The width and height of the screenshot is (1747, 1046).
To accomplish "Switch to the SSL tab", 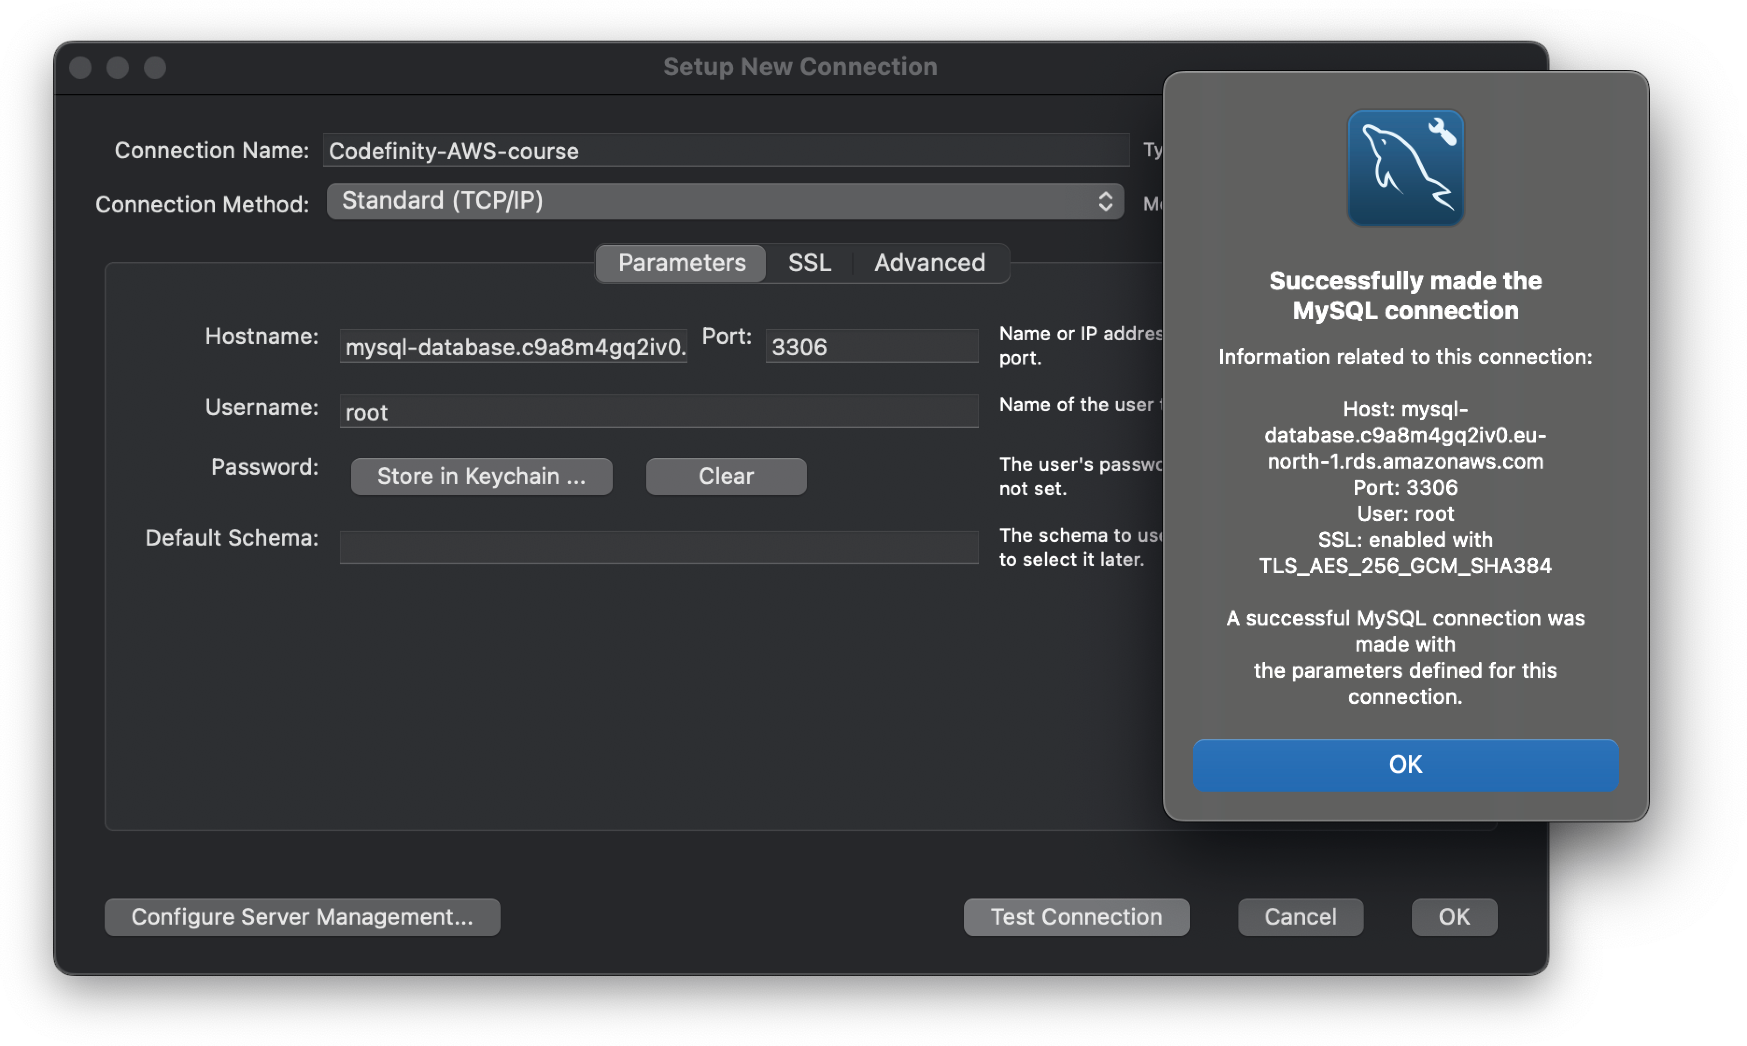I will [809, 263].
